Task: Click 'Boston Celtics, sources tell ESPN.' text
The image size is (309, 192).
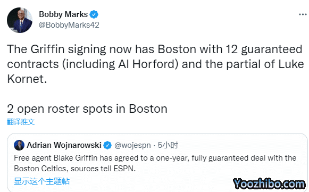Action: pos(75,169)
